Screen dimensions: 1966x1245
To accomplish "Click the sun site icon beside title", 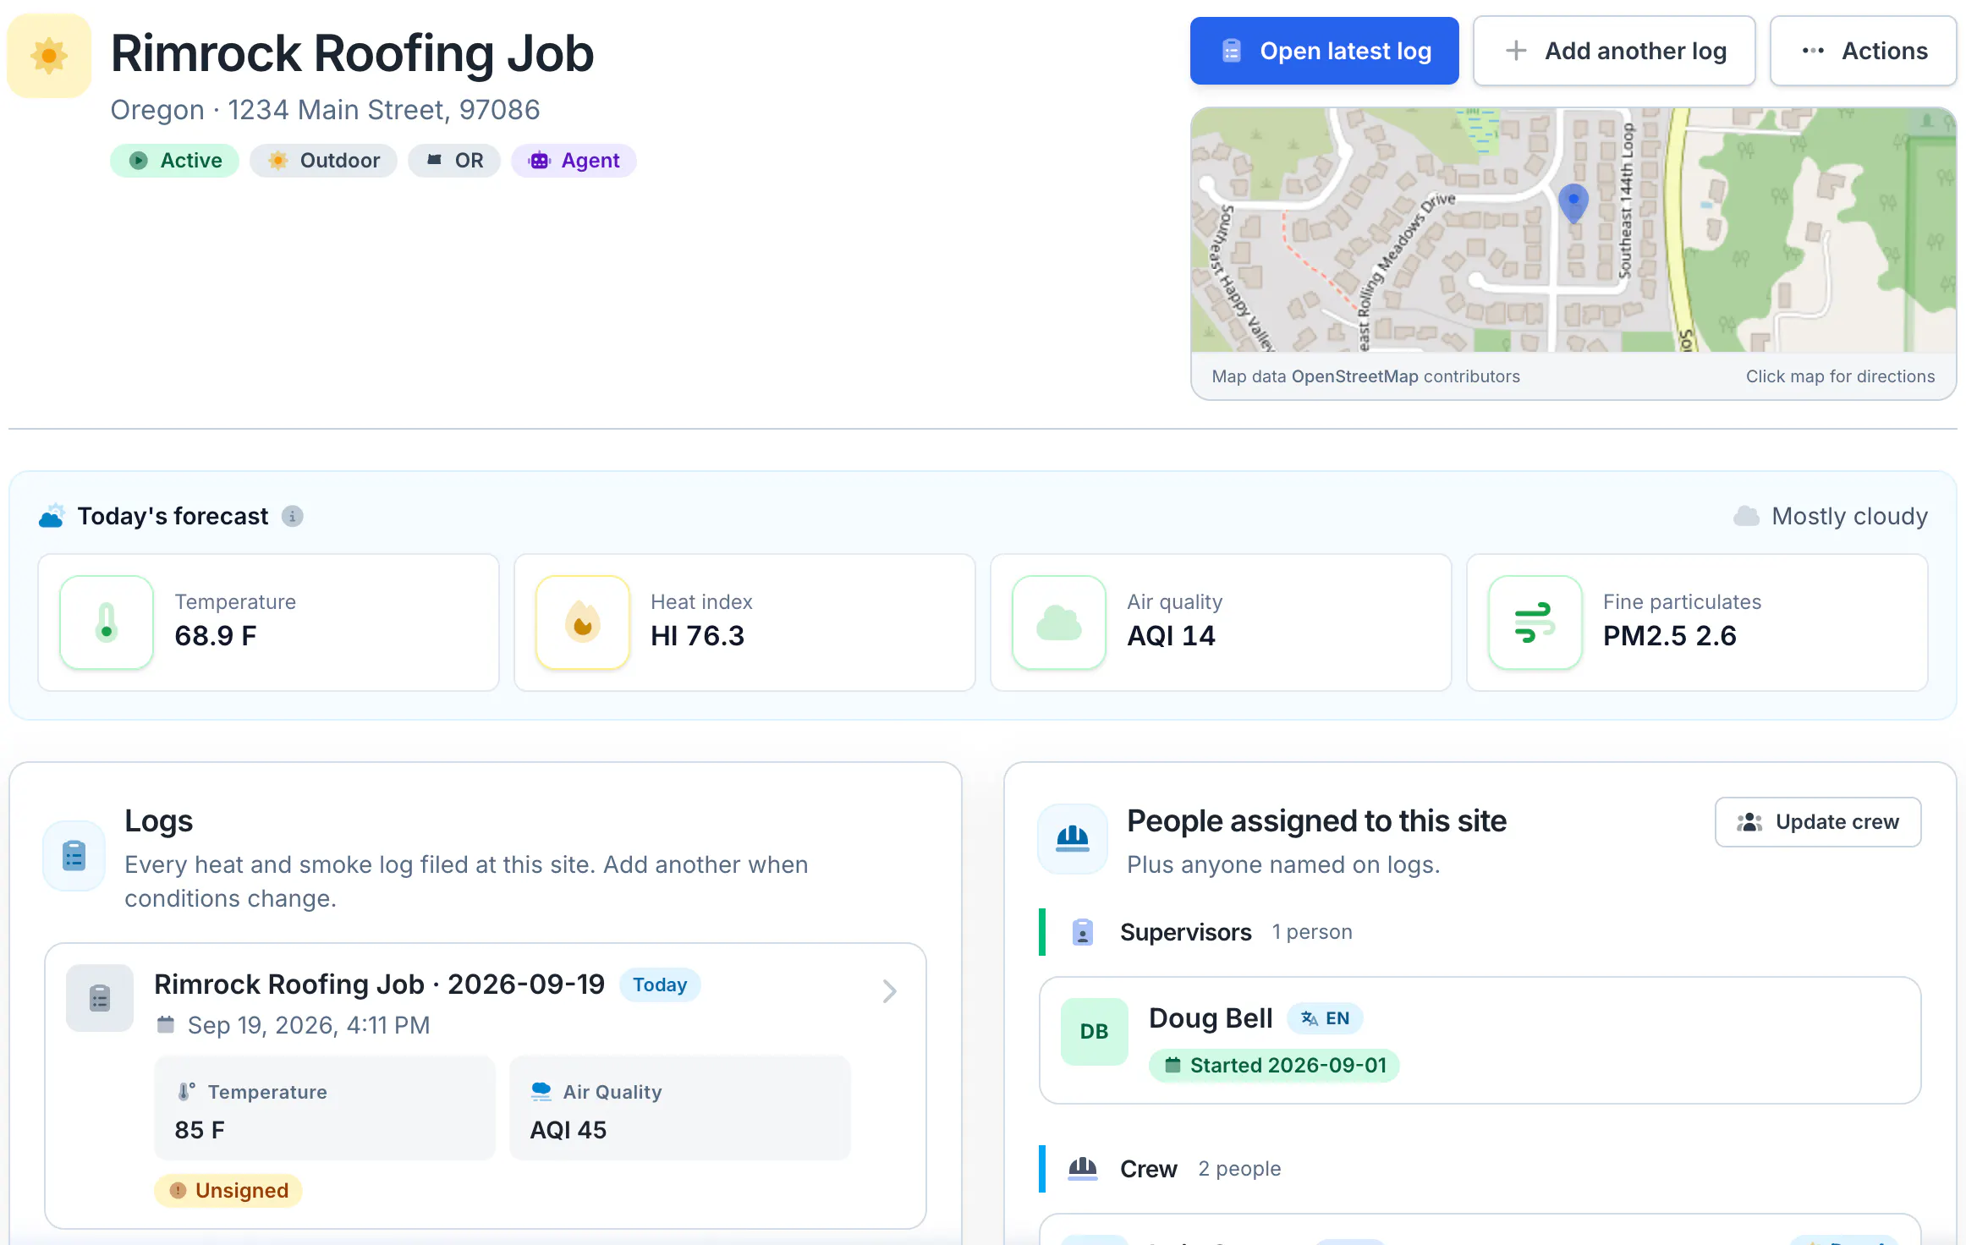I will click(49, 56).
